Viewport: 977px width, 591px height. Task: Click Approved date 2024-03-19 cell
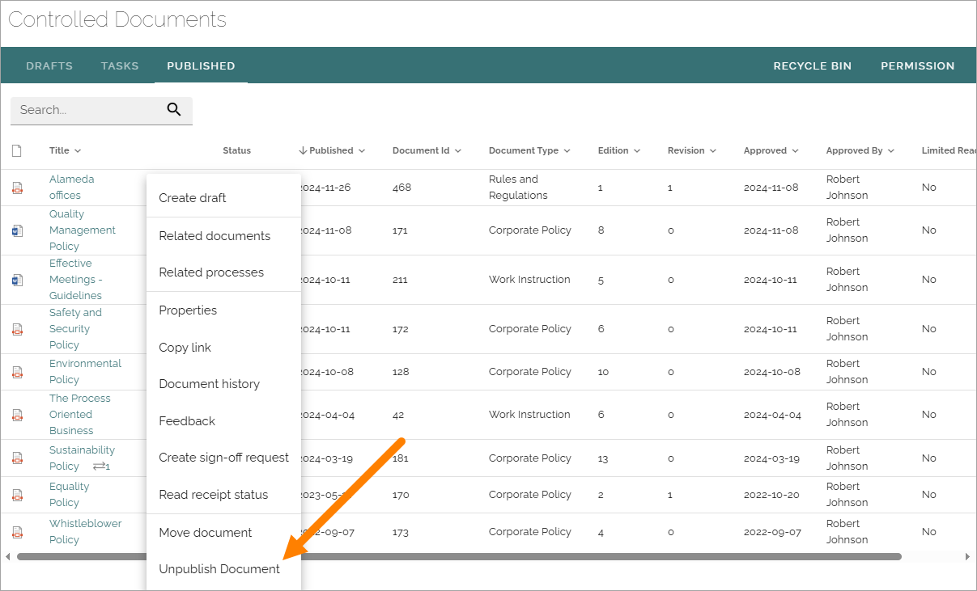click(x=771, y=458)
